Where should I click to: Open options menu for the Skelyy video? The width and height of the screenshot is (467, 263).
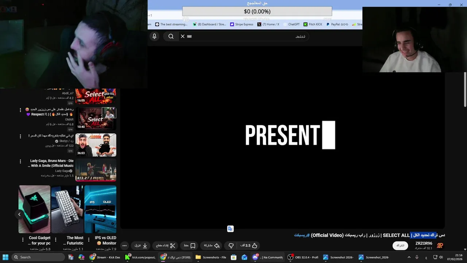point(20,136)
